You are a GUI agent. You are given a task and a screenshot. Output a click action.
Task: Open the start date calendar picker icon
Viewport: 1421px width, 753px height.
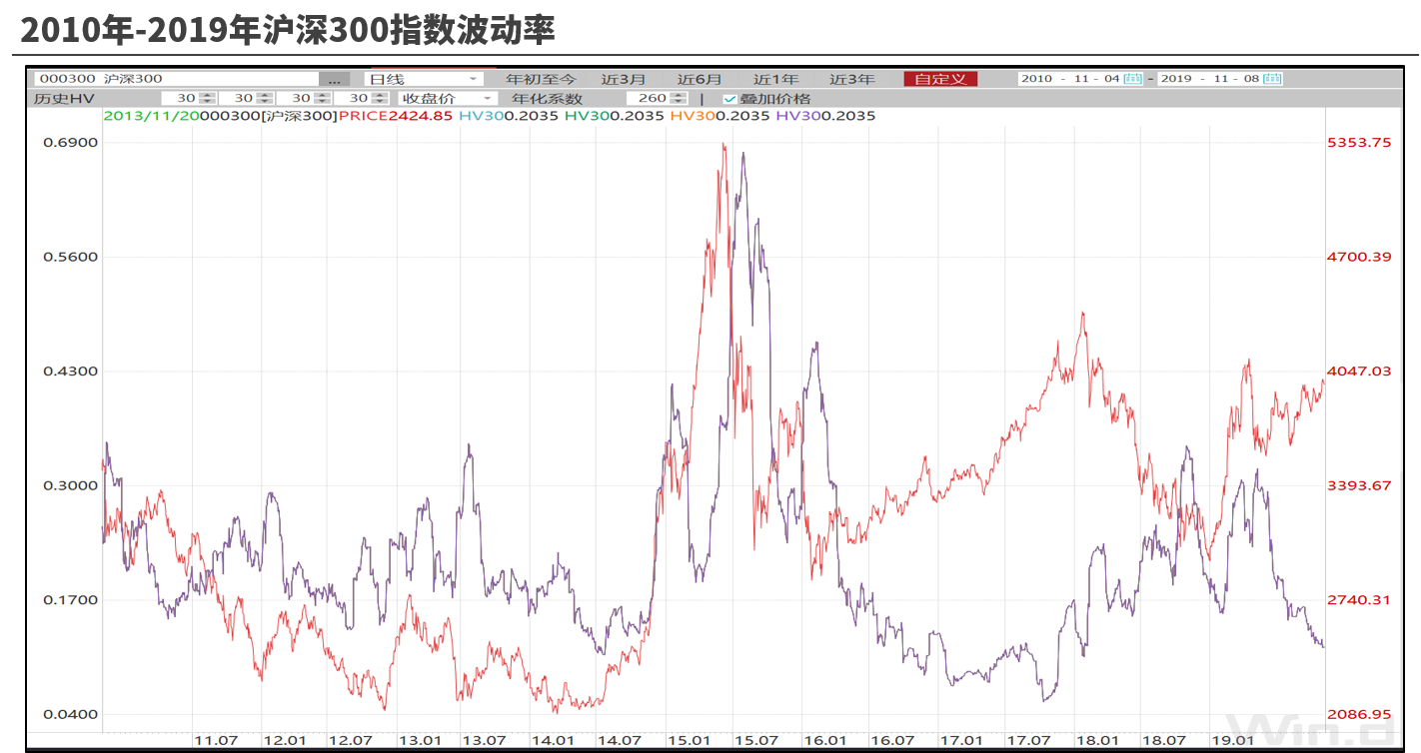click(1132, 79)
